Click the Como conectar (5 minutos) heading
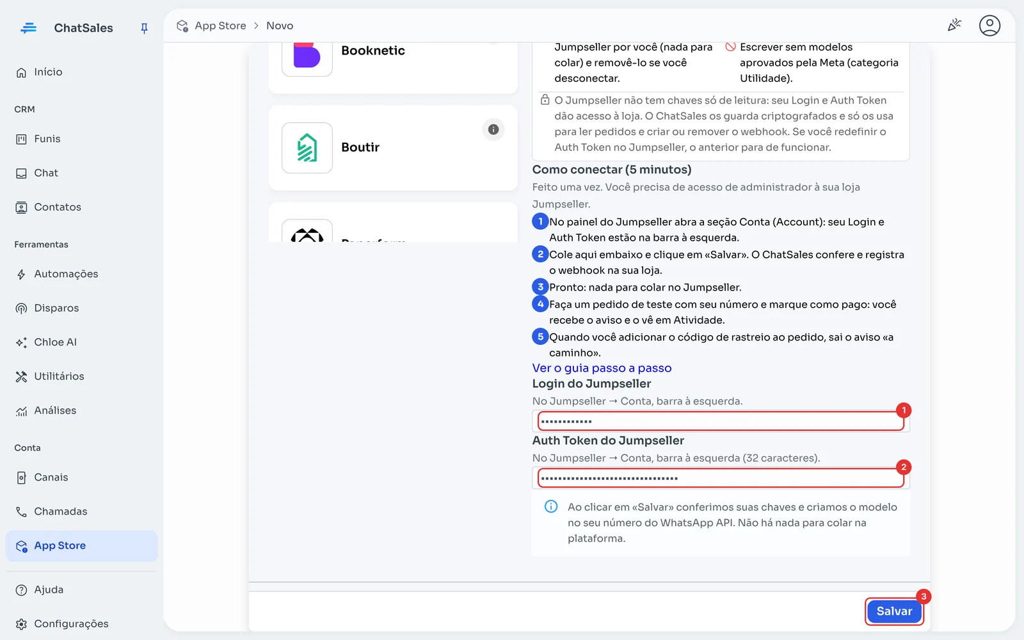Screen dimensions: 1024x640 [x=612, y=170]
